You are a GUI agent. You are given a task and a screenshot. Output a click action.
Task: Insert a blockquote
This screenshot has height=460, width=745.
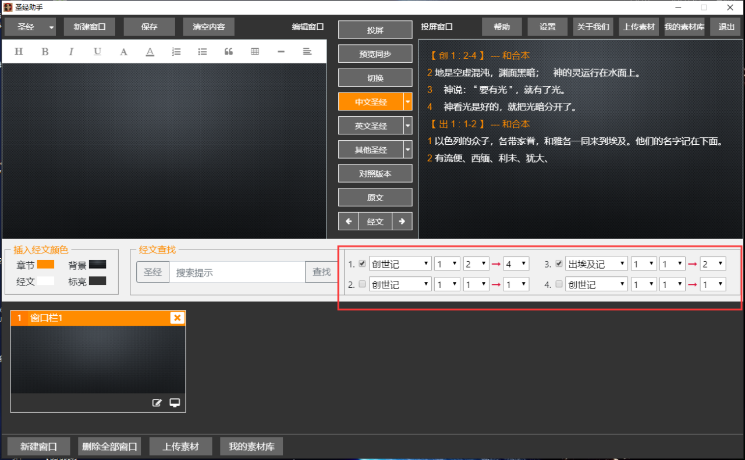(x=229, y=52)
